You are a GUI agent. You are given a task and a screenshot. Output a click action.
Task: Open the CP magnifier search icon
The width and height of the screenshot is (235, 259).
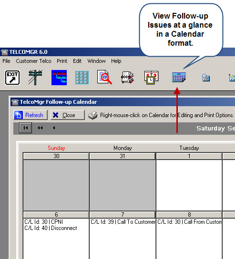(x=104, y=77)
